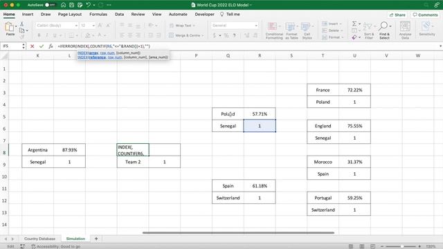Click the AutoSum sigma icon
Viewport: 443px width, 249px height.
click(x=354, y=24)
